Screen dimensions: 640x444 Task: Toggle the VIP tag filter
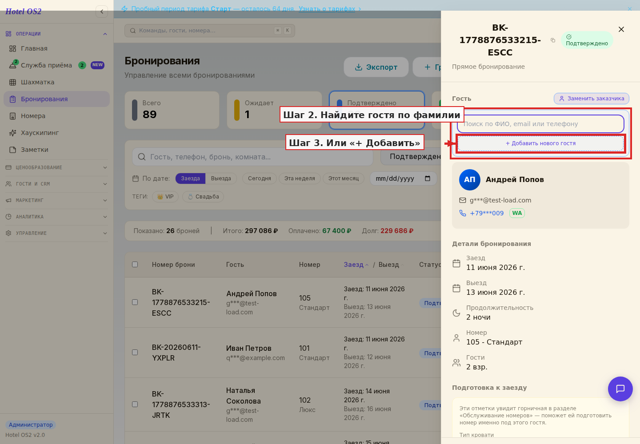coord(165,197)
